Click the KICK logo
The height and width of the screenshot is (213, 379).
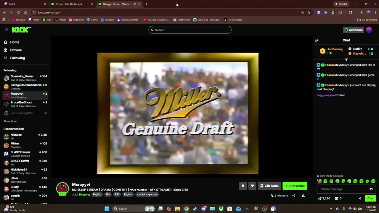point(22,30)
